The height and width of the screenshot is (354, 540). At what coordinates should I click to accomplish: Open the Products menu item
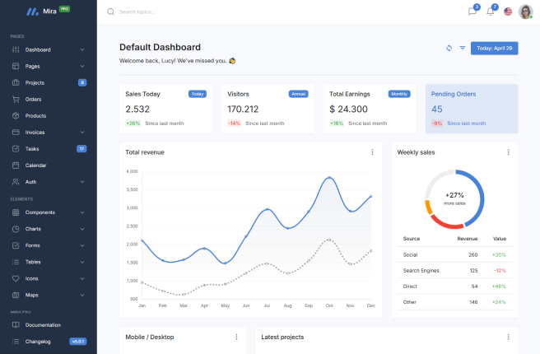point(49,116)
